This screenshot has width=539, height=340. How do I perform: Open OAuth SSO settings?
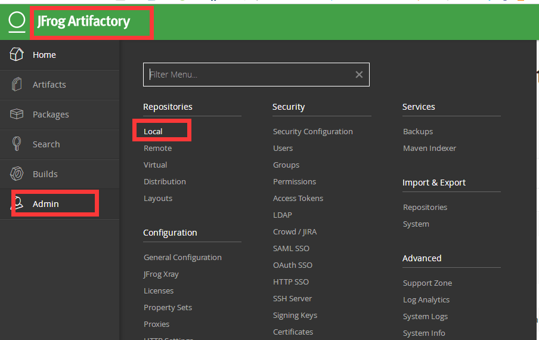point(293,265)
